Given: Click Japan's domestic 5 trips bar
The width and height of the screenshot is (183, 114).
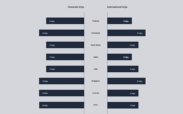Looking at the screenshot, I should point(65,57).
